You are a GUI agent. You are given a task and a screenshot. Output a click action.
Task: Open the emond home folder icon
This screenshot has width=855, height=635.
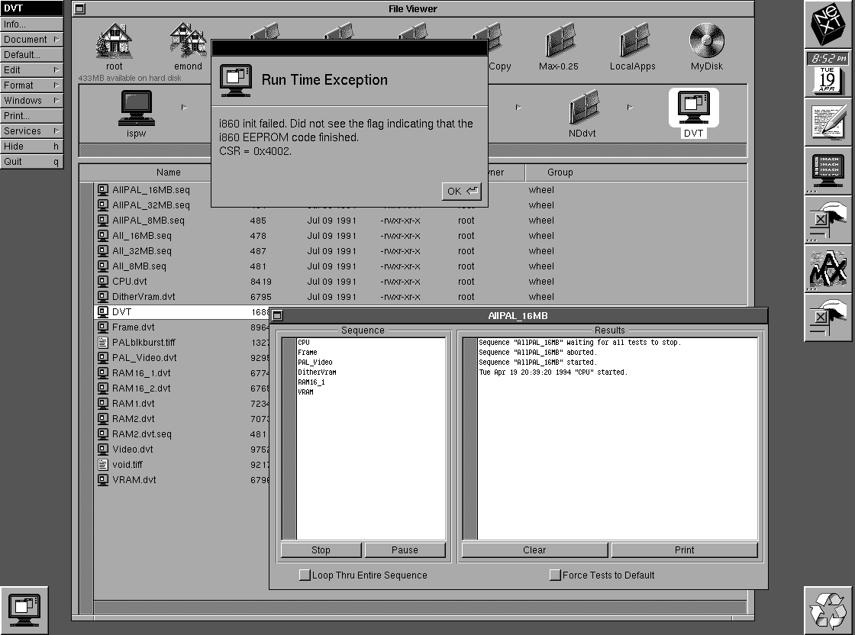tap(187, 42)
